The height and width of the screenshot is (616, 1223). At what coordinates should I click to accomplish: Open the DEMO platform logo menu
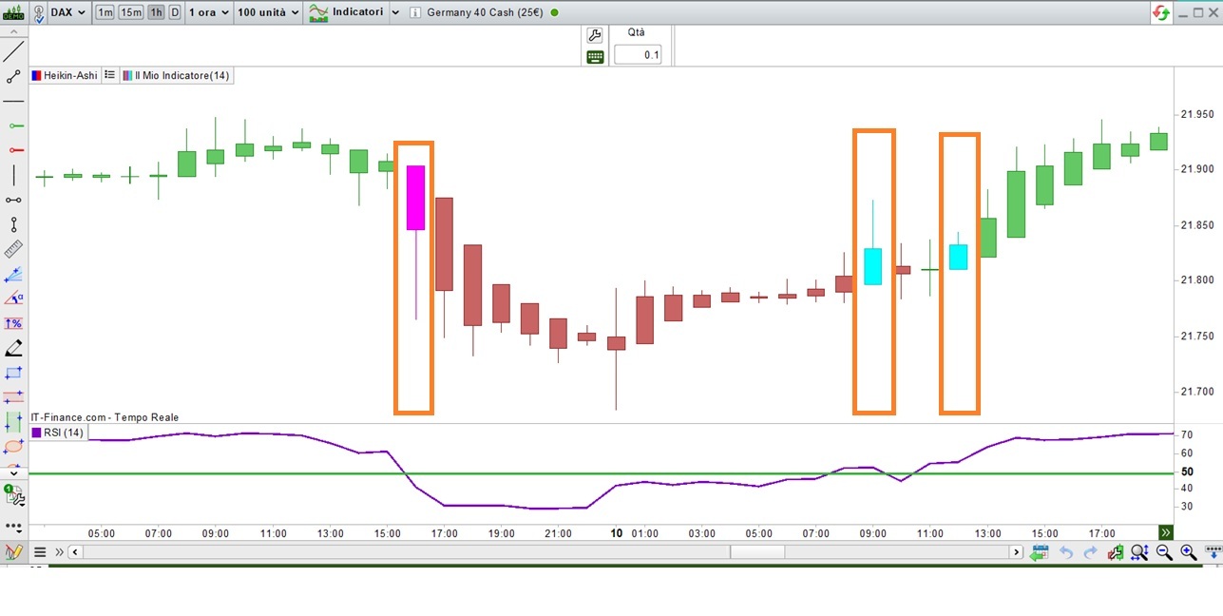[x=13, y=12]
